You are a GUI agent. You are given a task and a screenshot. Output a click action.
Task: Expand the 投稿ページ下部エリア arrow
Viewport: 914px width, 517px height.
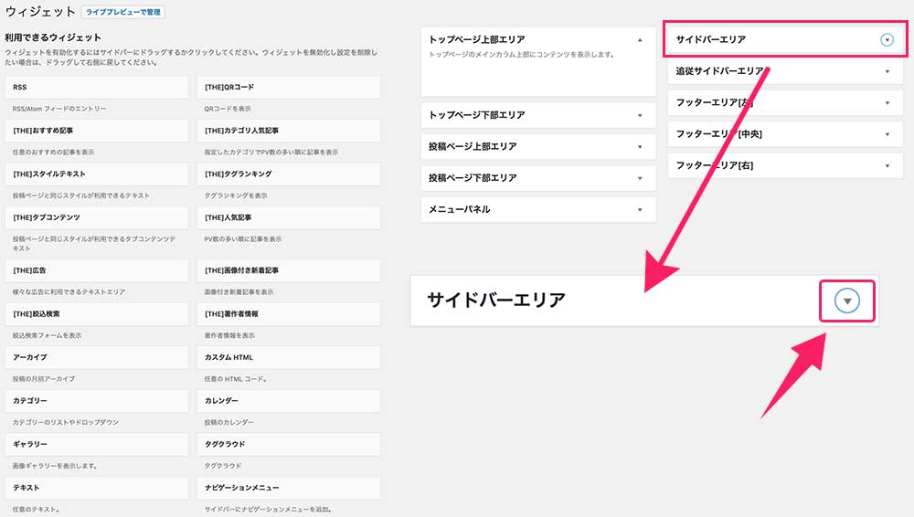coord(640,178)
